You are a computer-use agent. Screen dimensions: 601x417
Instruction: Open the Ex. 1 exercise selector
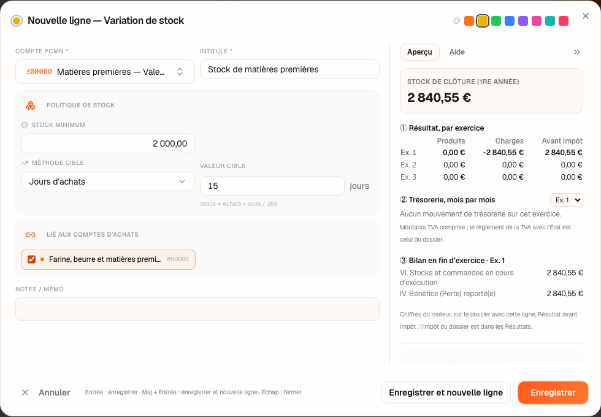point(567,200)
